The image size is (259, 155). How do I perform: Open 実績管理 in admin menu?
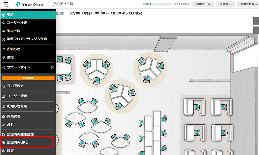click(x=28, y=116)
